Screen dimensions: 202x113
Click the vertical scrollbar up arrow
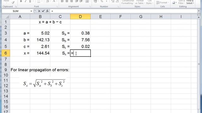pos(199,17)
